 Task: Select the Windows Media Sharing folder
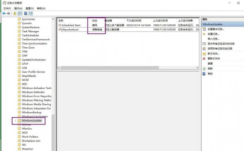36,104
